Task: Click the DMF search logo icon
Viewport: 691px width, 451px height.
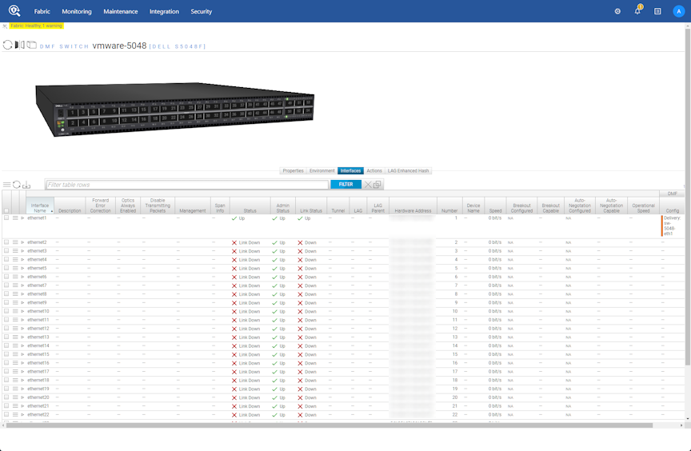Action: pyautogui.click(x=14, y=10)
